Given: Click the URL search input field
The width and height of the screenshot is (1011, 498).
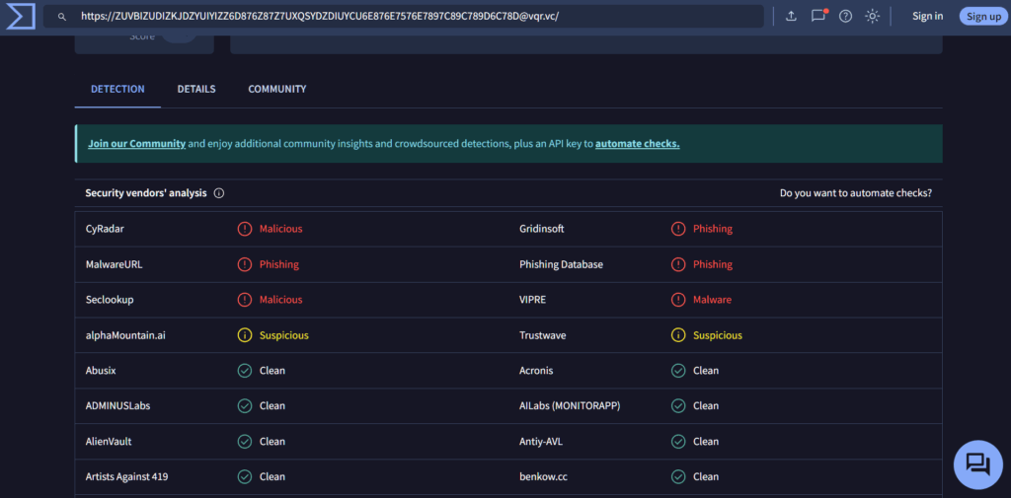Looking at the screenshot, I should point(415,17).
